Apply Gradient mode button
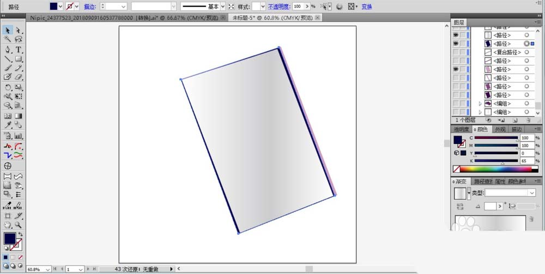Image resolution: width=545 pixels, height=274 pixels. [13, 257]
